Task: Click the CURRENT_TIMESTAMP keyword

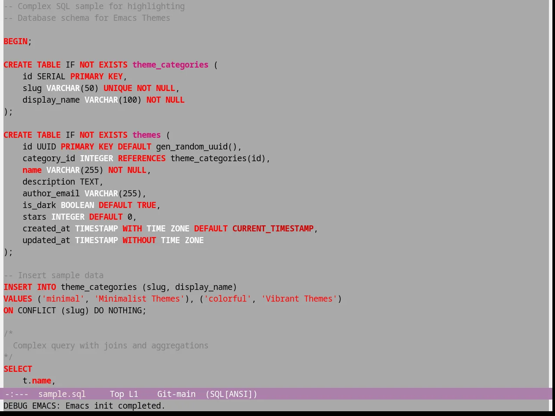Action: [273, 229]
